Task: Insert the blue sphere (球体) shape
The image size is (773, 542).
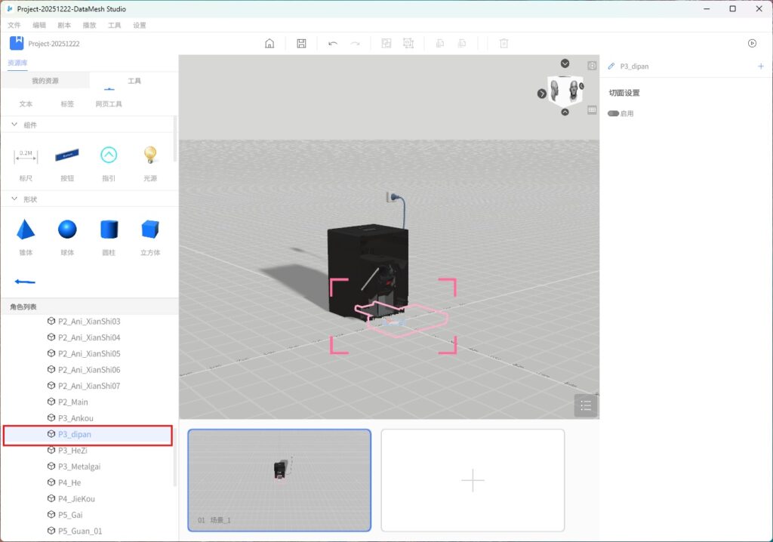Action: tap(67, 229)
